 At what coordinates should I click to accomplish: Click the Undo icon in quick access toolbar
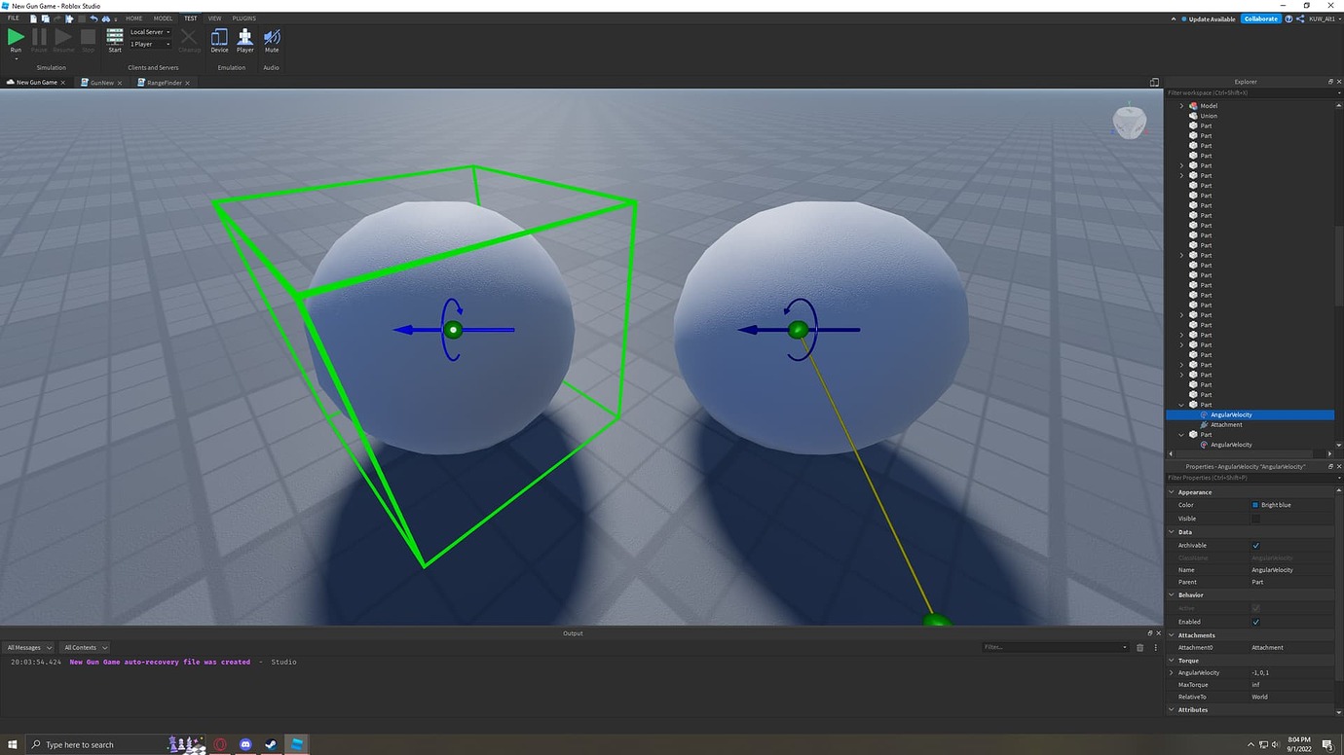click(x=93, y=18)
